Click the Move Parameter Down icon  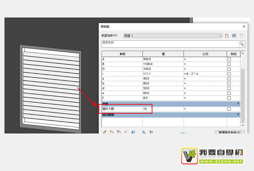pos(133,132)
